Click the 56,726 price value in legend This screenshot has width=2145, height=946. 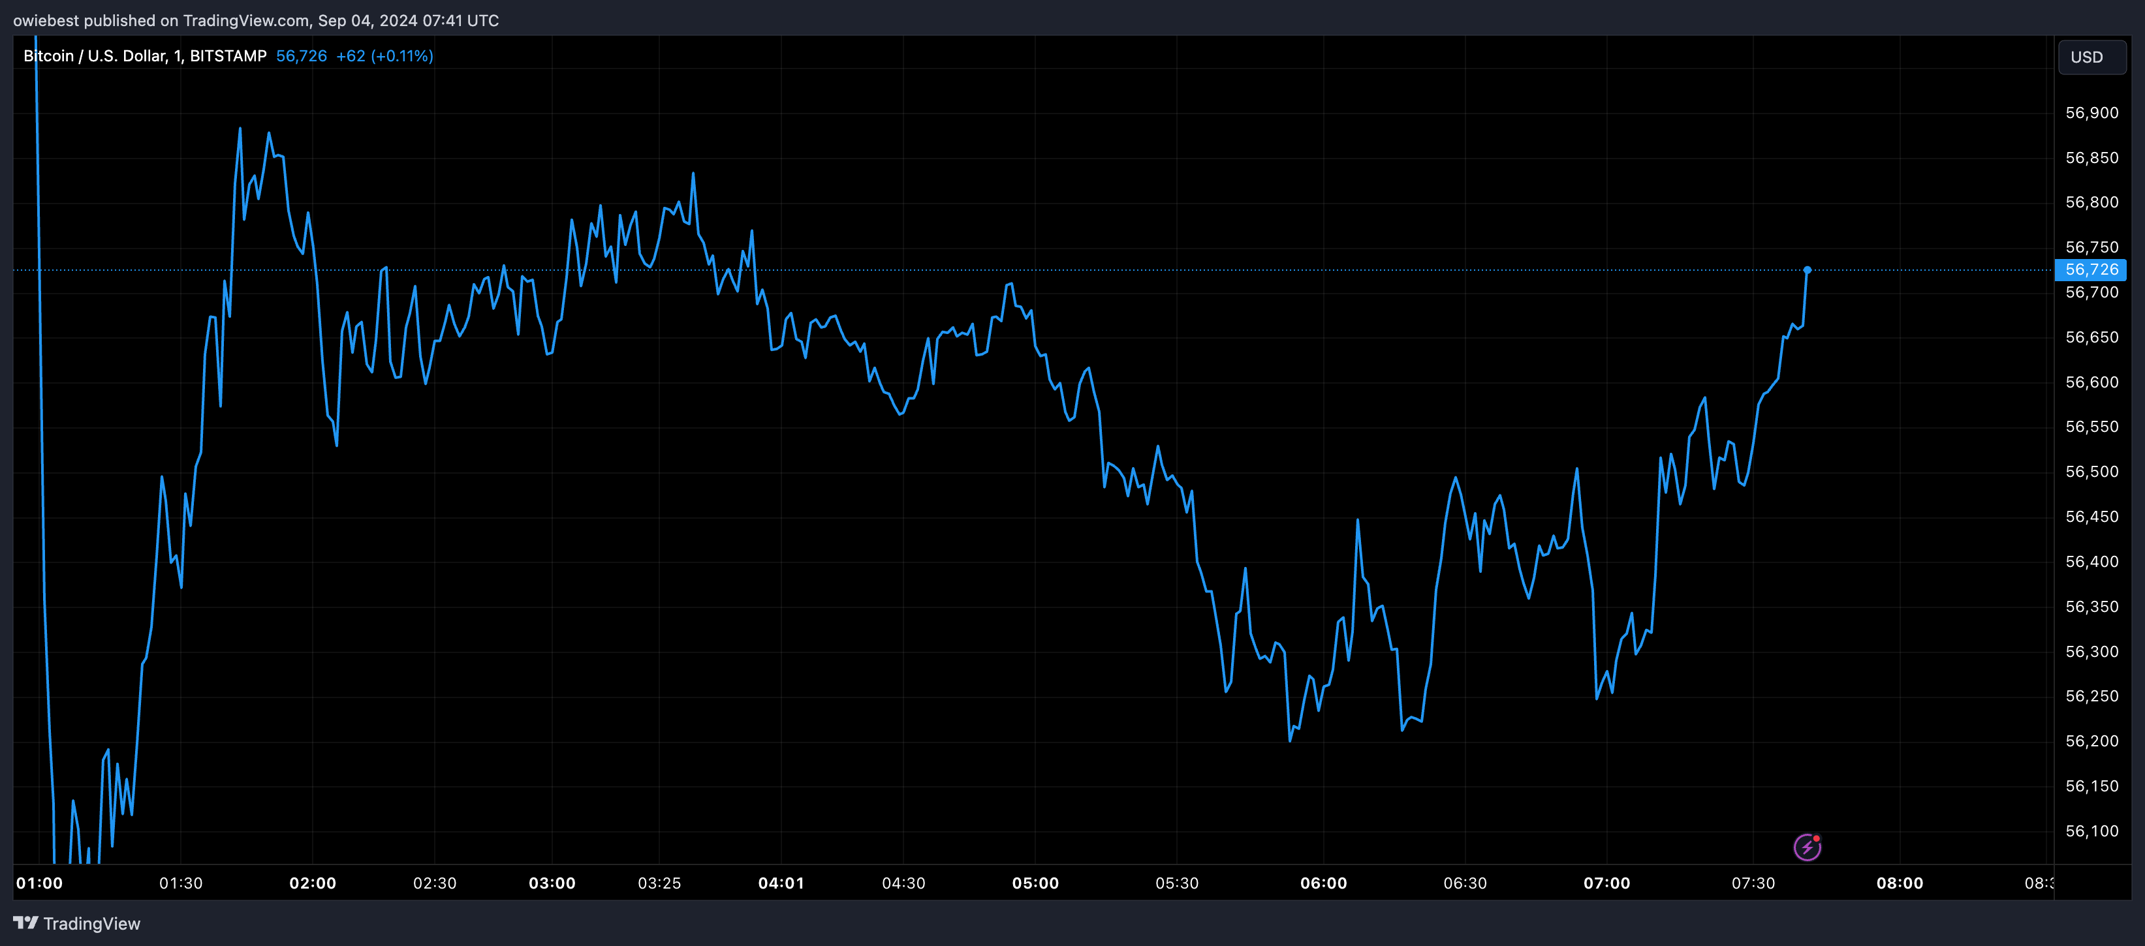point(302,55)
